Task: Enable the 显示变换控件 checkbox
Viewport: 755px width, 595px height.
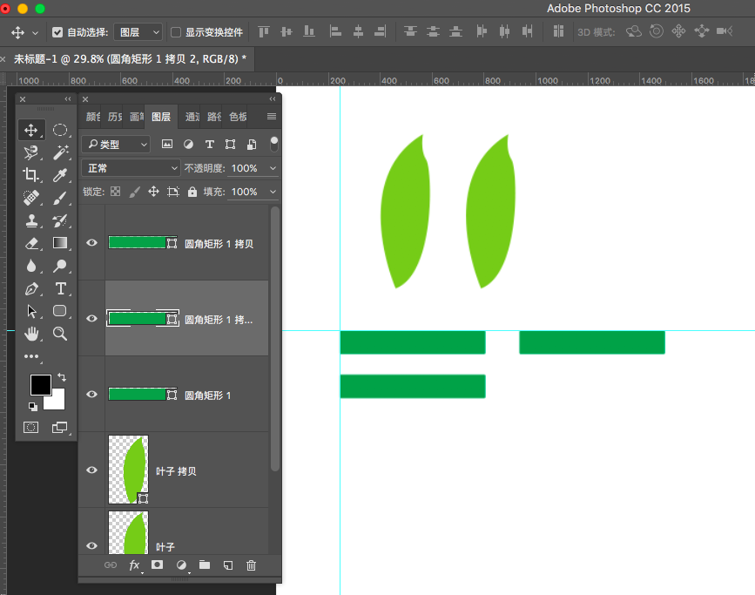Action: point(176,32)
